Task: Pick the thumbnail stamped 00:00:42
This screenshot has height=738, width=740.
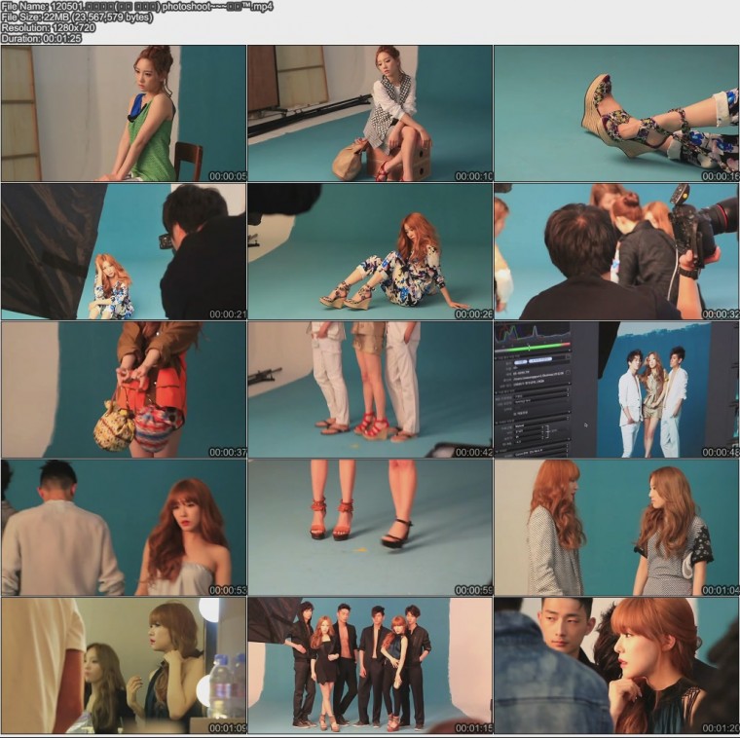Action: [370, 389]
